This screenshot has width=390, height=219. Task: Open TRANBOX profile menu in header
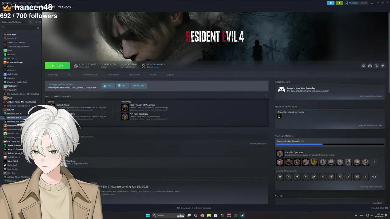point(65,7)
